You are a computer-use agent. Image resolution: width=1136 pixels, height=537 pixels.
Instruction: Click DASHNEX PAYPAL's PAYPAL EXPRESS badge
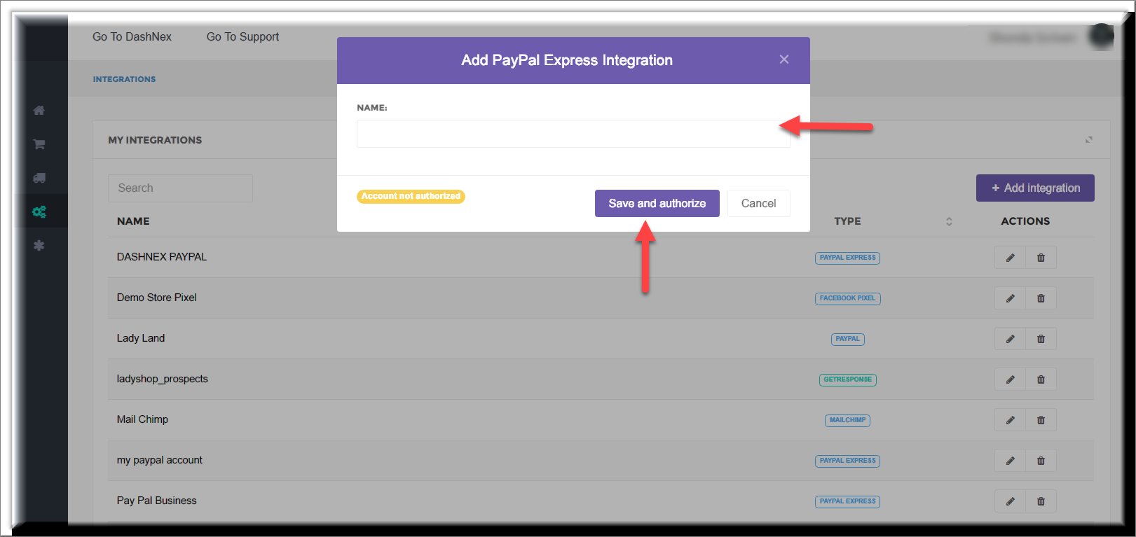click(847, 258)
